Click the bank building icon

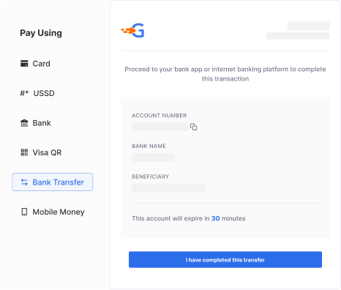tap(24, 123)
